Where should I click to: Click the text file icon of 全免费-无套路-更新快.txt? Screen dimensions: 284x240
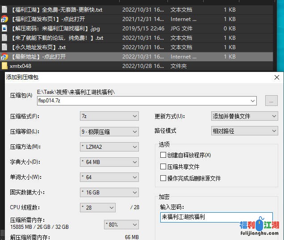click(4, 9)
